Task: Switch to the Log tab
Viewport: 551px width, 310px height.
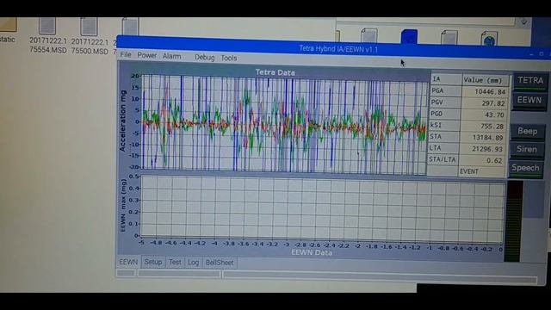Action: point(193,263)
